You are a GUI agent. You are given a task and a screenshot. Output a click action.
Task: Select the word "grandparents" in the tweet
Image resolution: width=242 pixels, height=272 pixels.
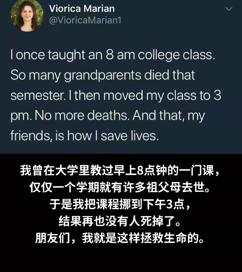click(x=103, y=76)
